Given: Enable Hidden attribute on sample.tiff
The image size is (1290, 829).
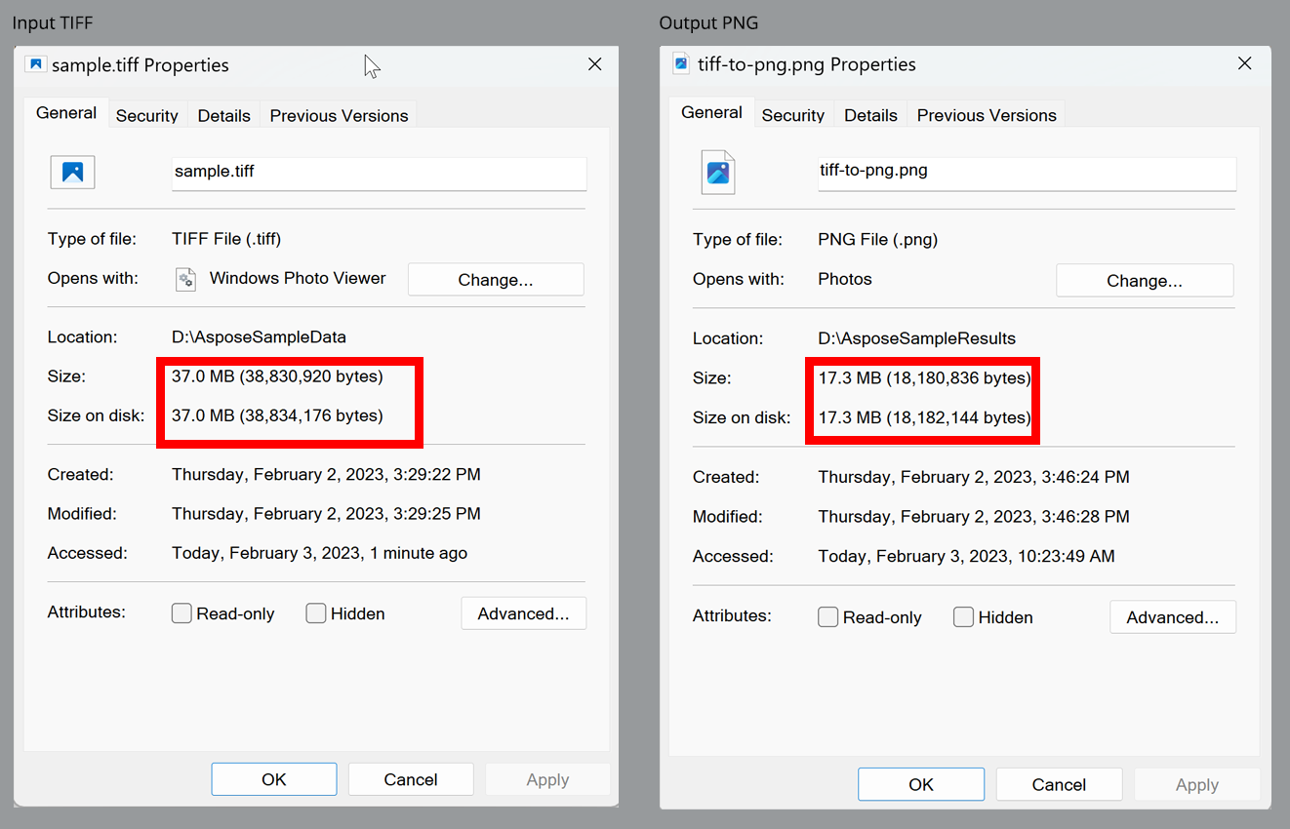Looking at the screenshot, I should pyautogui.click(x=316, y=613).
